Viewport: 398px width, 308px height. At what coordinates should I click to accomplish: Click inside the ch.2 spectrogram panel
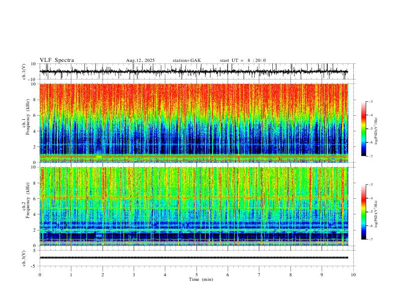pyautogui.click(x=193, y=206)
